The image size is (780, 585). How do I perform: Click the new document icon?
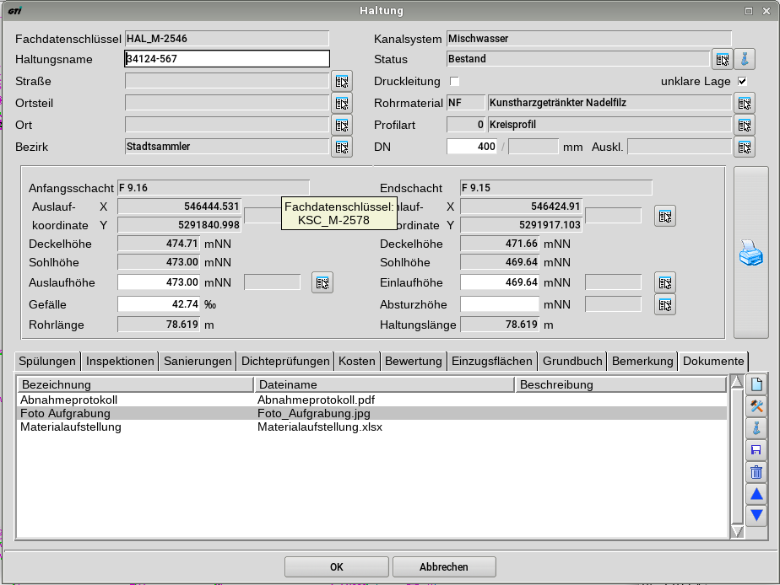tap(756, 384)
